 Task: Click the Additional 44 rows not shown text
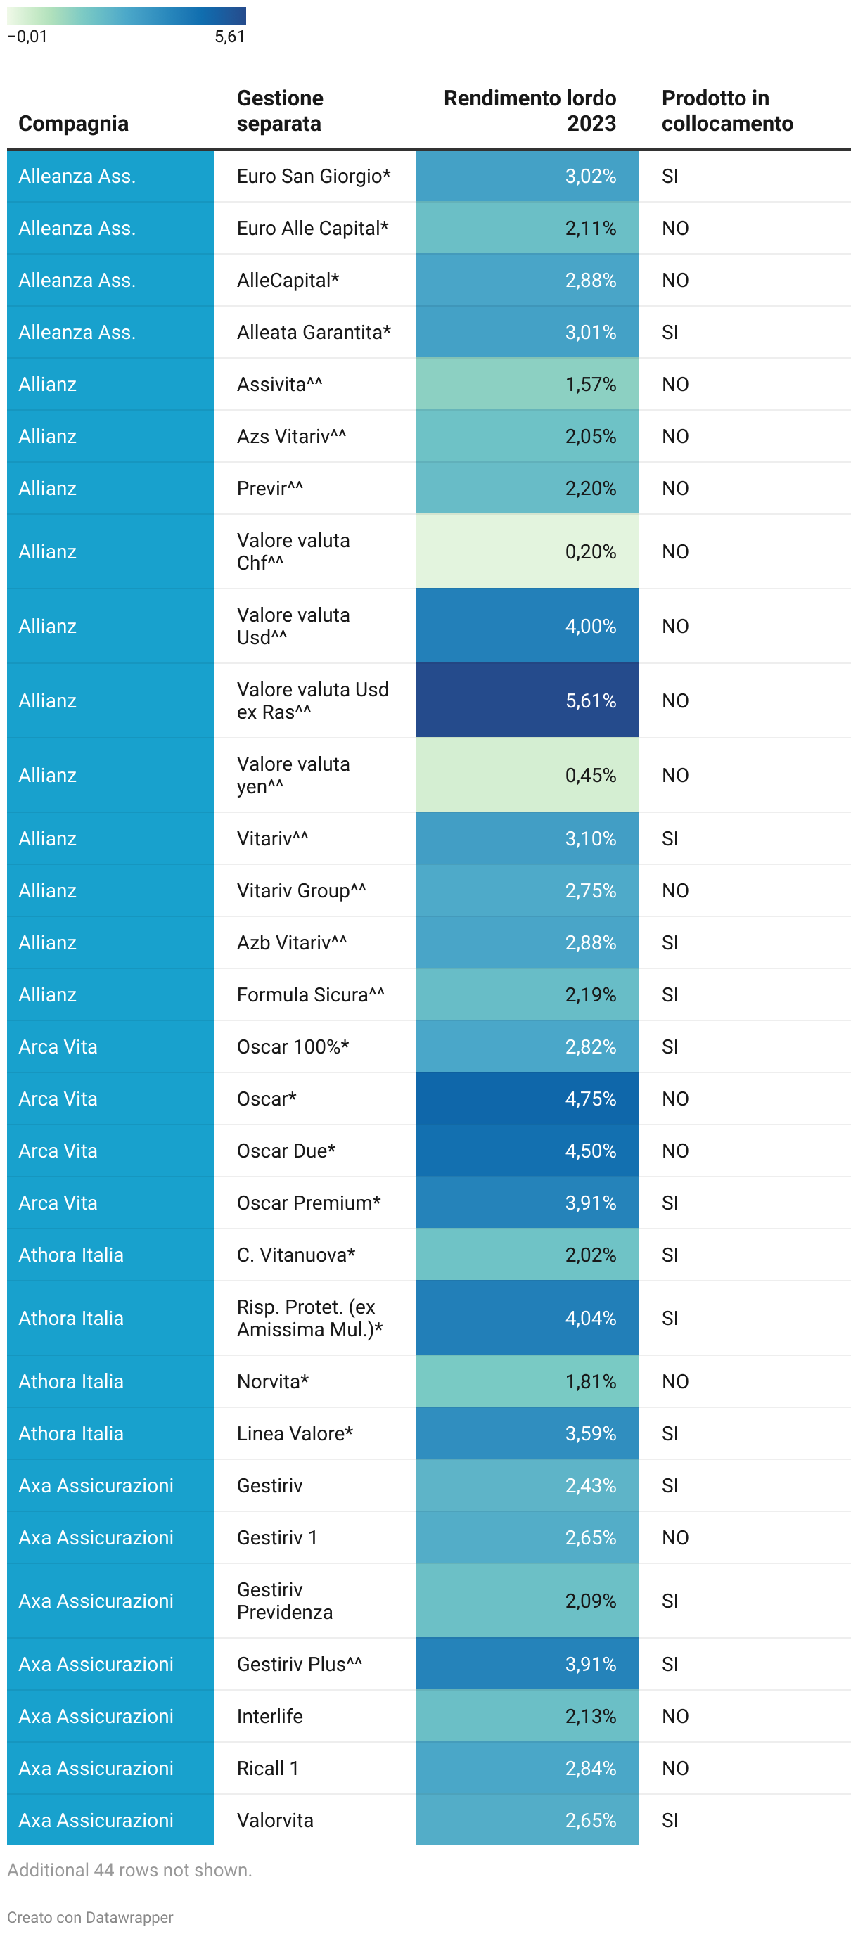click(129, 1869)
